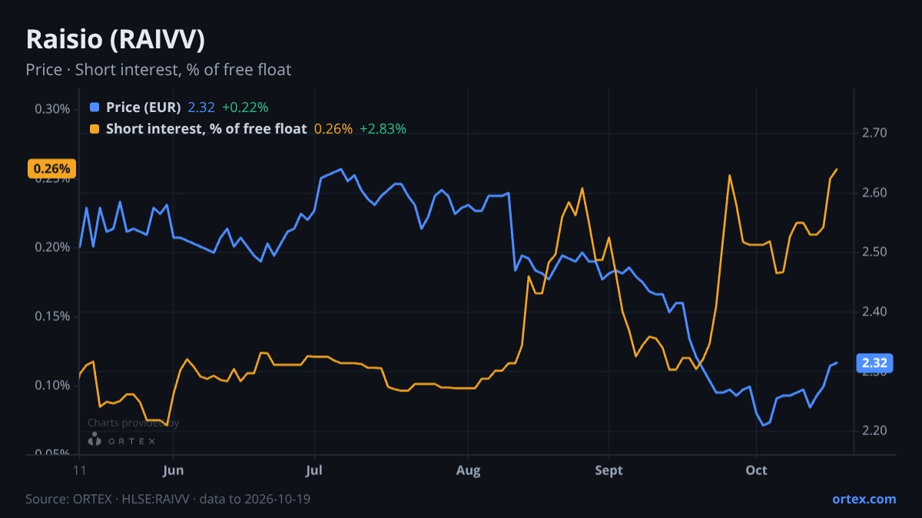This screenshot has height=518, width=922.
Task: Select the Price (EUR) legend label
Action: point(143,107)
